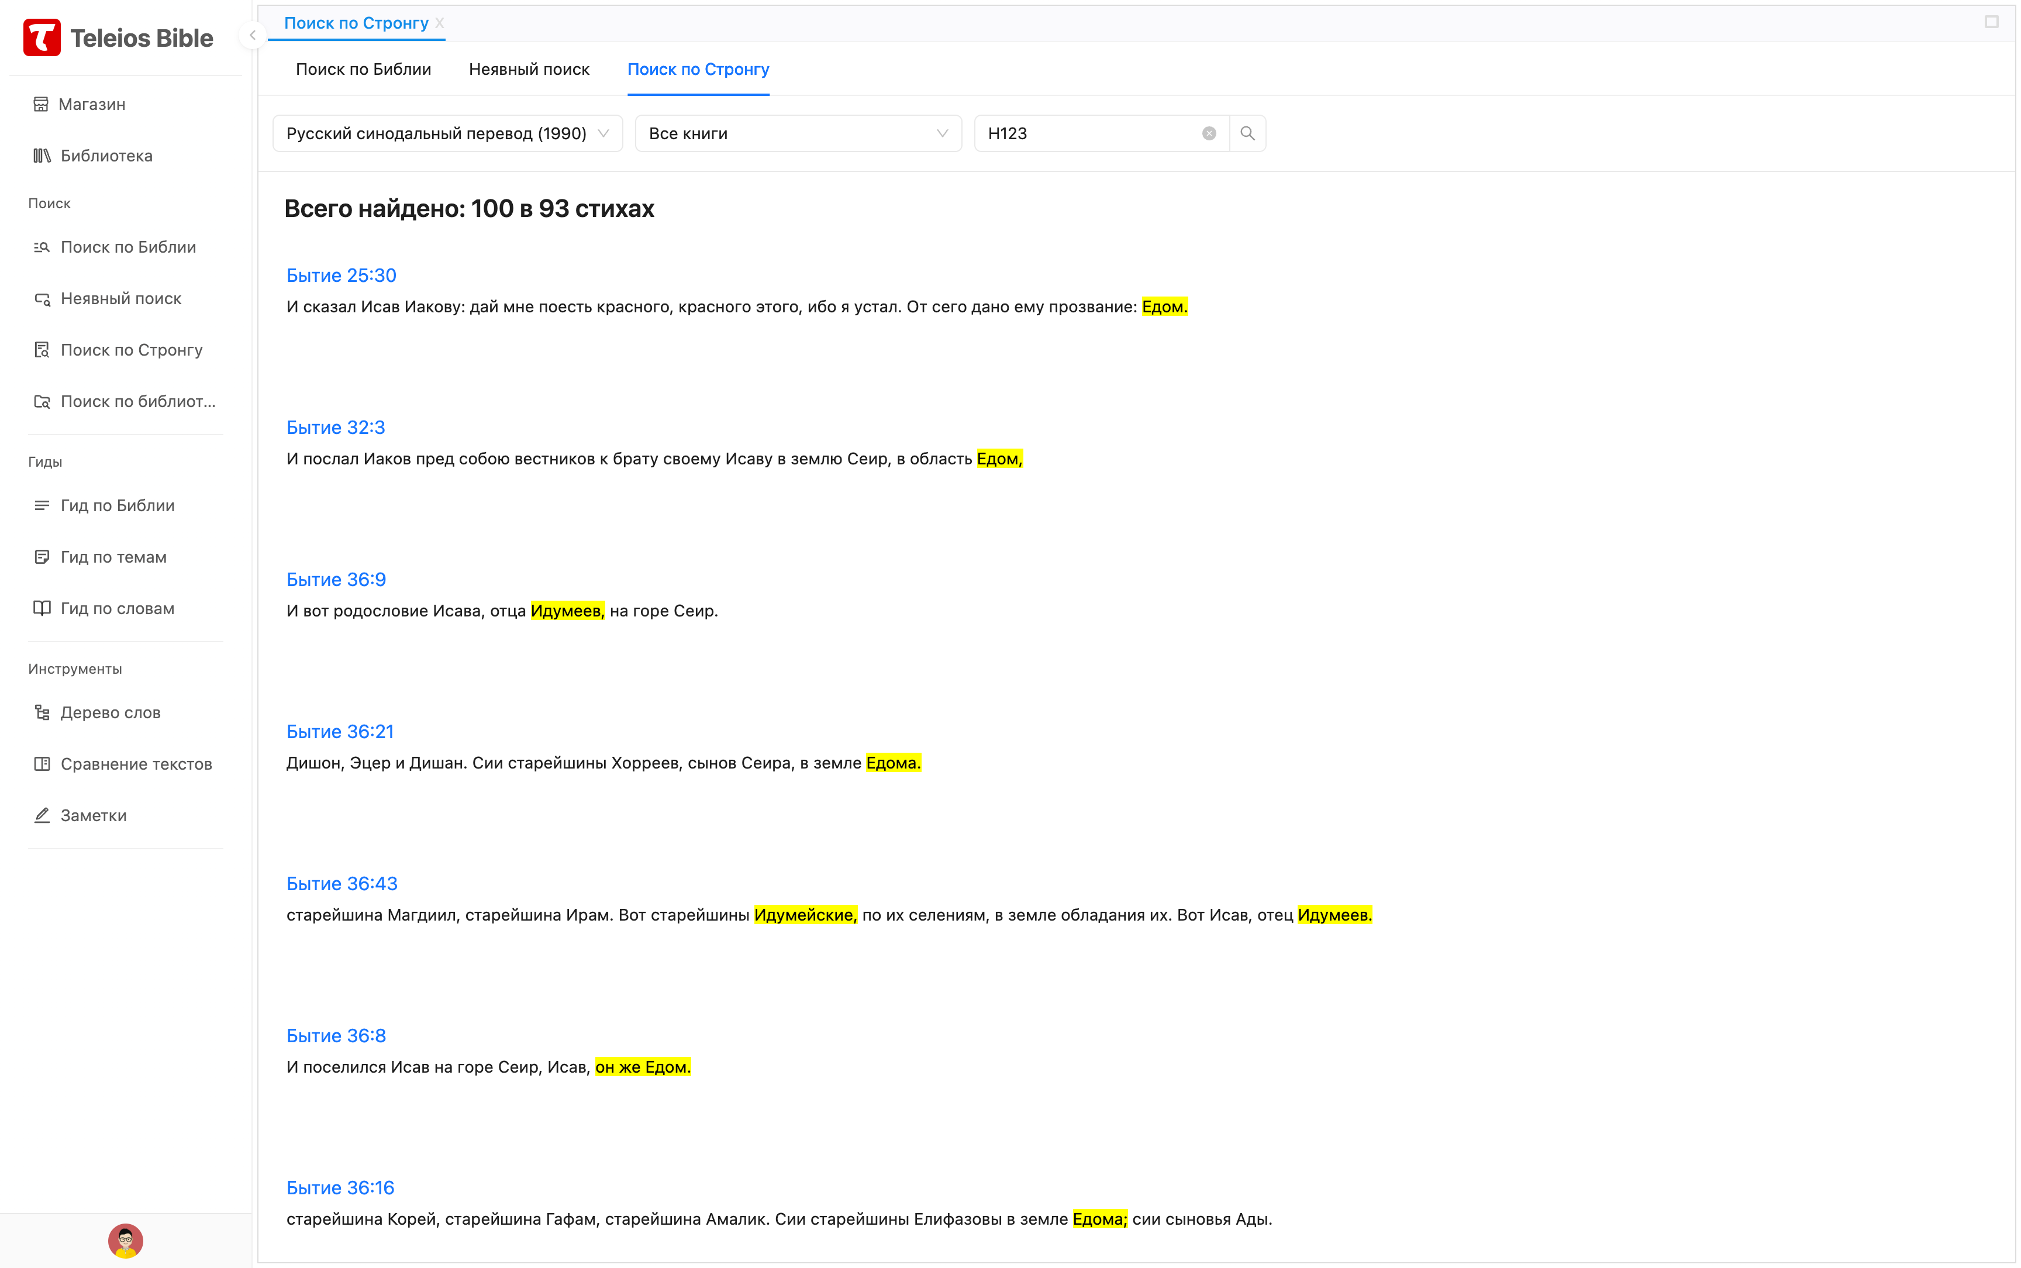This screenshot has height=1268, width=2021.
Task: Open Сравнение текстов compare icon
Action: pyautogui.click(x=41, y=764)
